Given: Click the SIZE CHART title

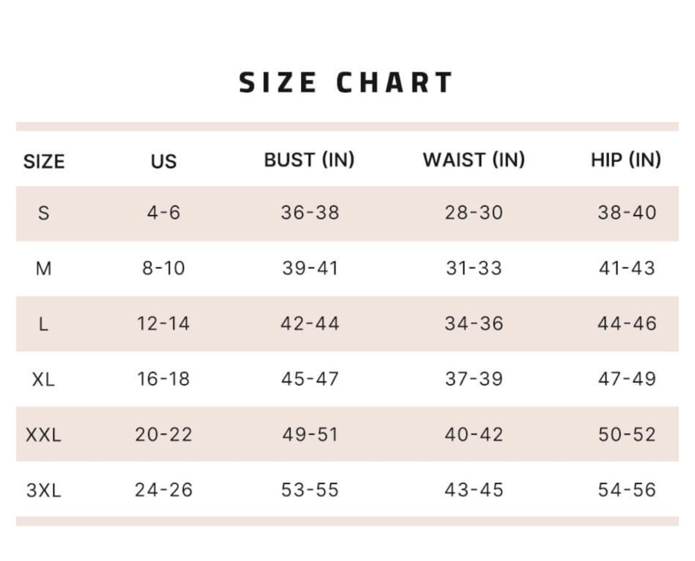Looking at the screenshot, I should tap(346, 82).
